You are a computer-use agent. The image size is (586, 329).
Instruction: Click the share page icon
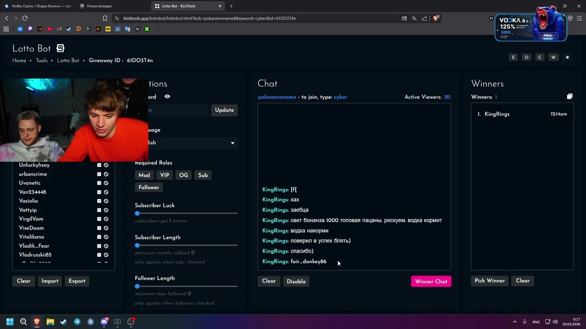tap(424, 18)
